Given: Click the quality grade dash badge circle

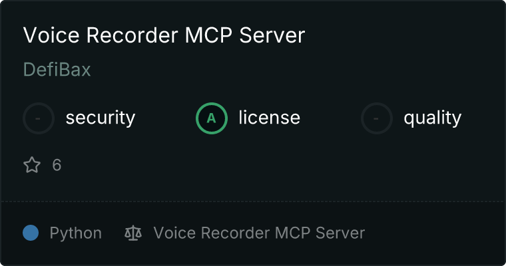Looking at the screenshot, I should 377,118.
